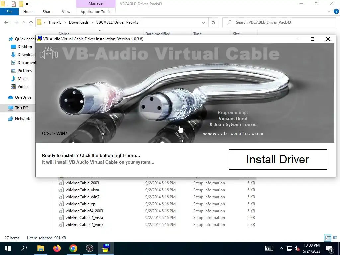Select file vbMmeCable64_win7
This screenshot has height=255, width=340.
pos(84,225)
